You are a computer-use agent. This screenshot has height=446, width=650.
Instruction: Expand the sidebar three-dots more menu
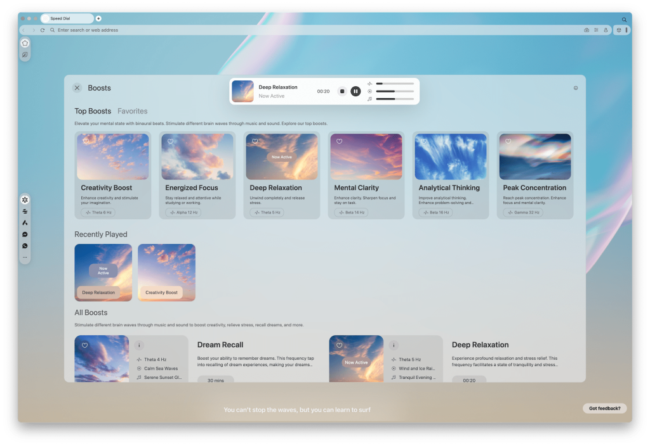coord(25,257)
